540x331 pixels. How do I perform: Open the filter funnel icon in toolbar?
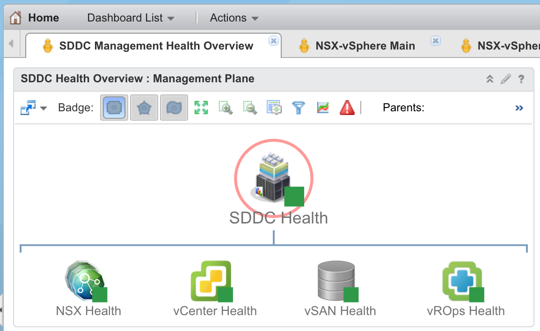(x=298, y=108)
